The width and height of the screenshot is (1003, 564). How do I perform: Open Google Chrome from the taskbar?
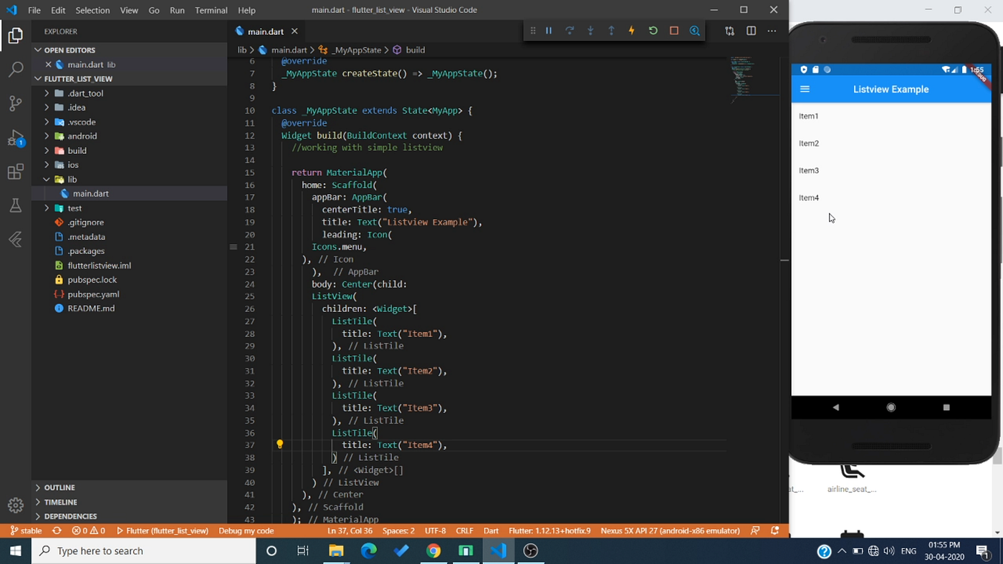pyautogui.click(x=433, y=551)
